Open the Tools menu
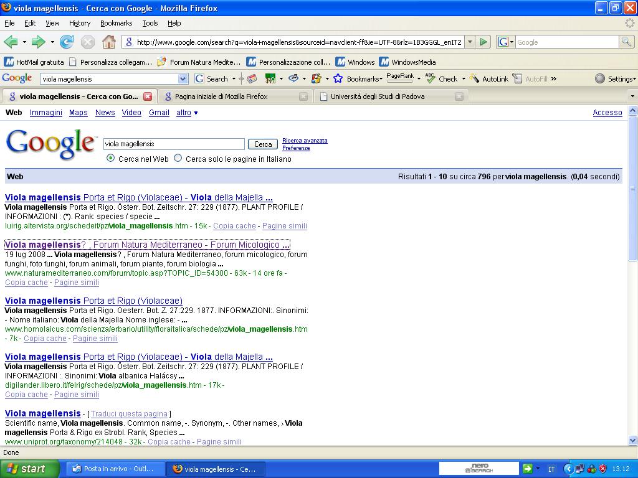Screen dimensions: 638x478 click(x=150, y=23)
